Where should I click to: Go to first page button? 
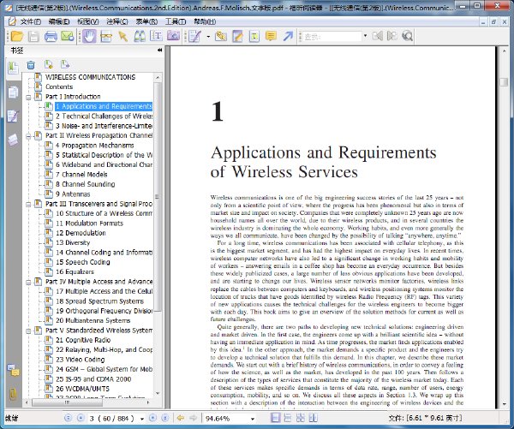68,418
